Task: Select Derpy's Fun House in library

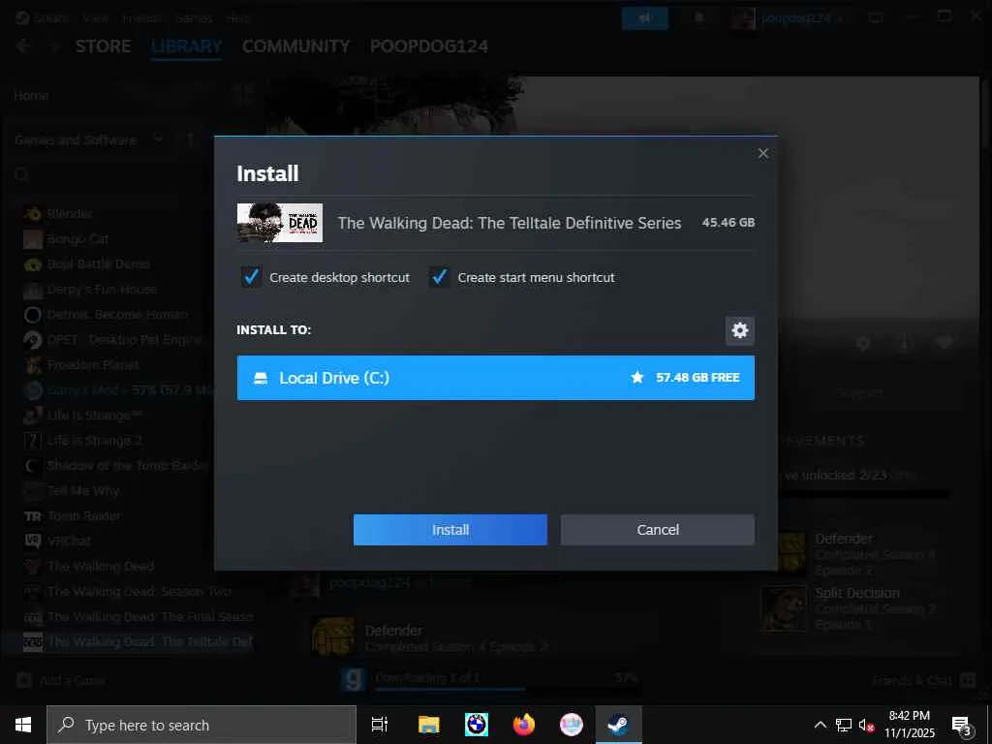Action: 102,290
